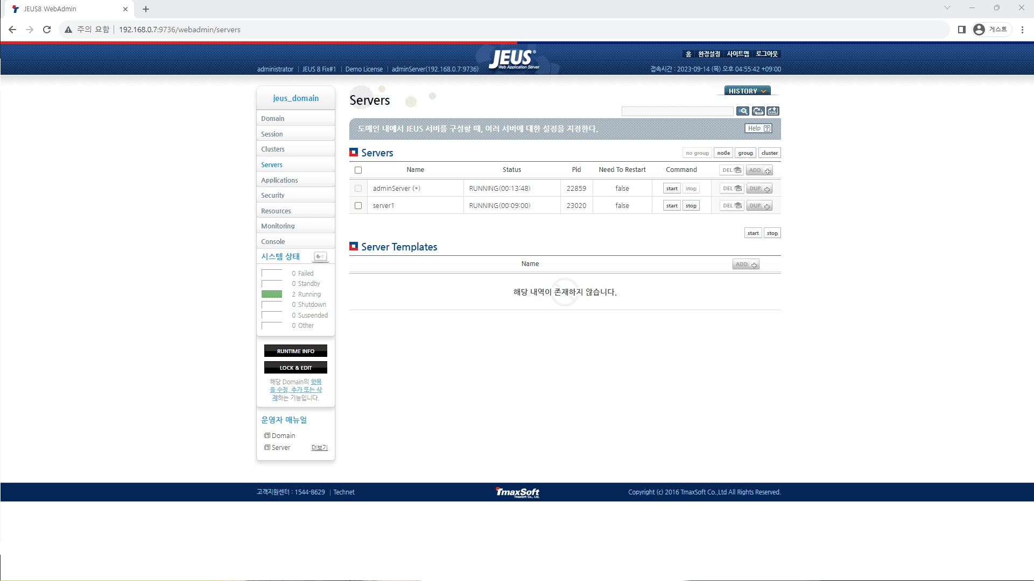Reload the browser page
The image size is (1034, 581).
tap(47, 30)
